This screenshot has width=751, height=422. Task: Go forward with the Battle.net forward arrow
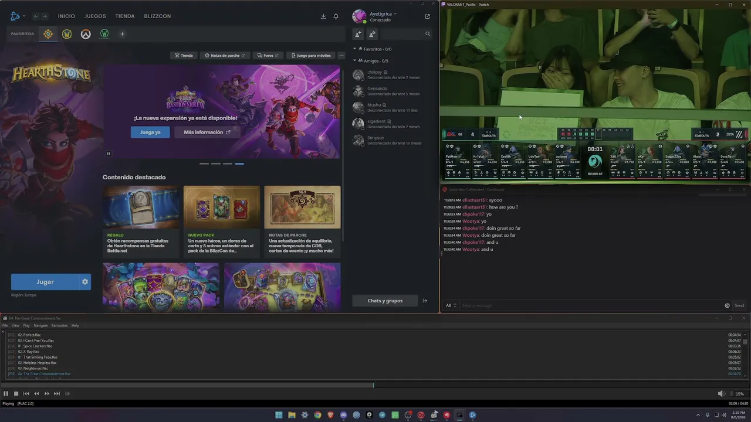pyautogui.click(x=45, y=16)
